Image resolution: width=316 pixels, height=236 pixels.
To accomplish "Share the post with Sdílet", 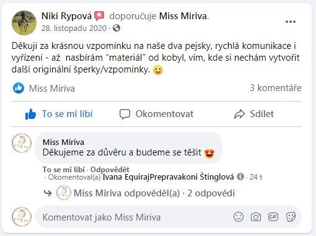I will 254,114.
